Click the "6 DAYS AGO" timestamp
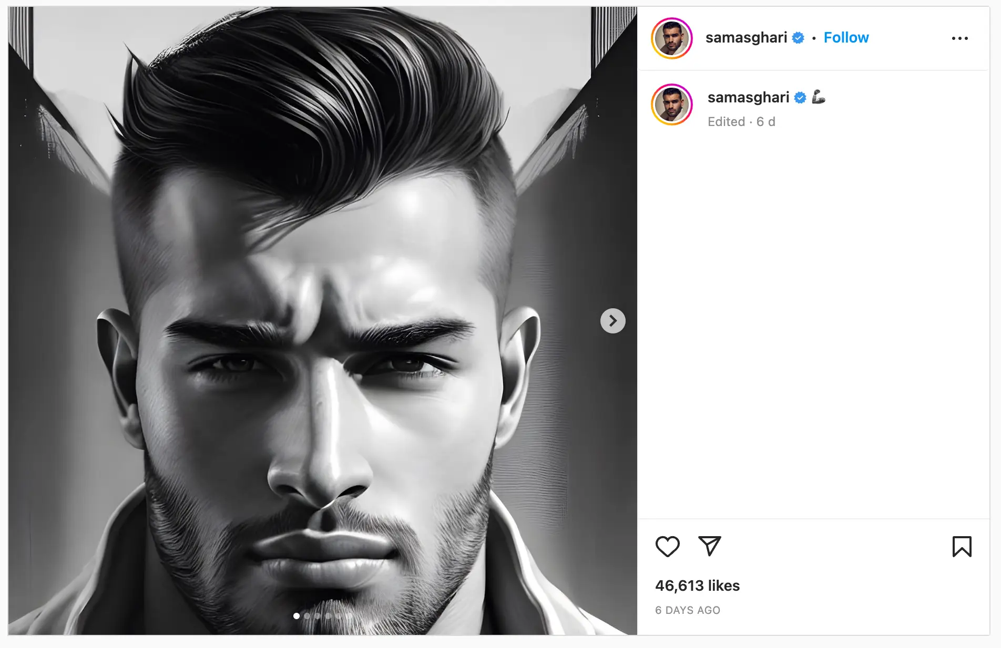This screenshot has height=648, width=1001. pos(688,610)
